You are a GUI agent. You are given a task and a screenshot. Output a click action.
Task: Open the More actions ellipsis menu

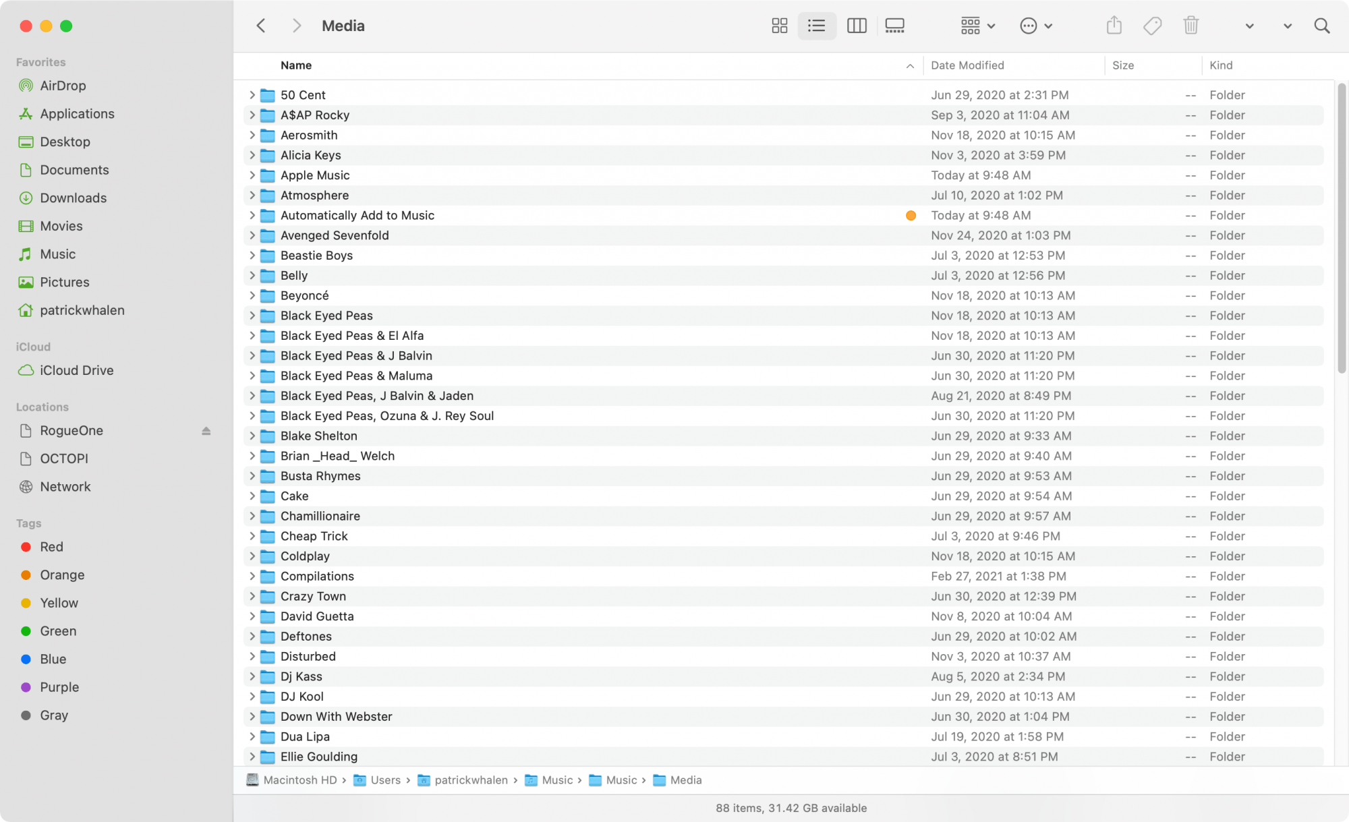[1034, 26]
